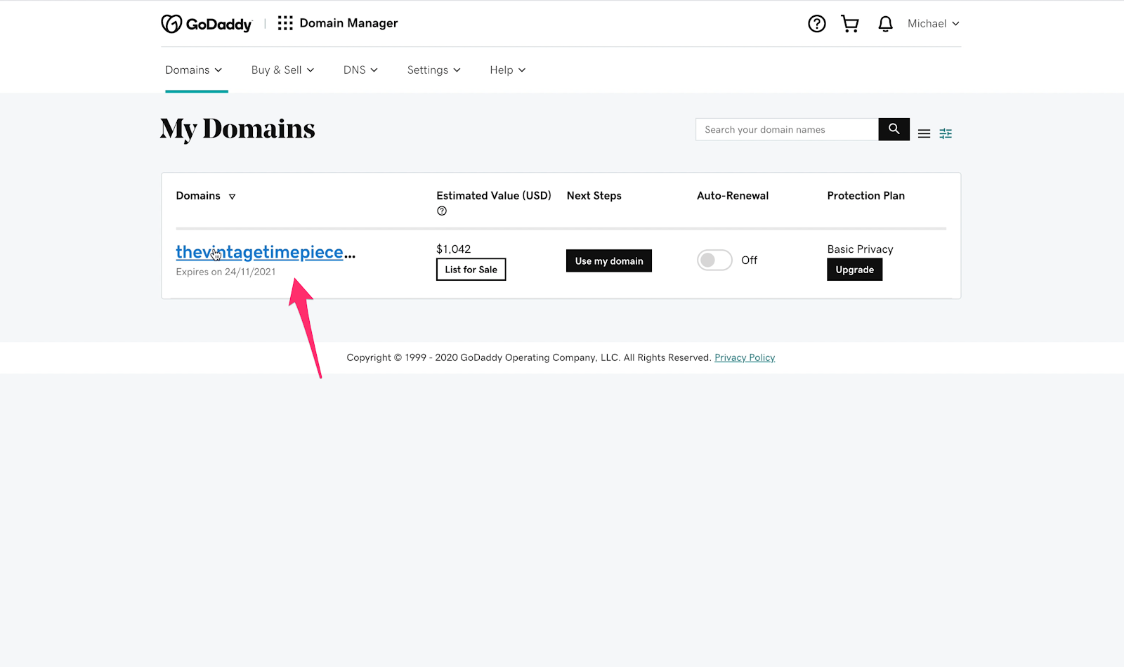Click the Expires on 24/11/2021 text
Viewport: 1124px width, 667px height.
[x=226, y=272]
